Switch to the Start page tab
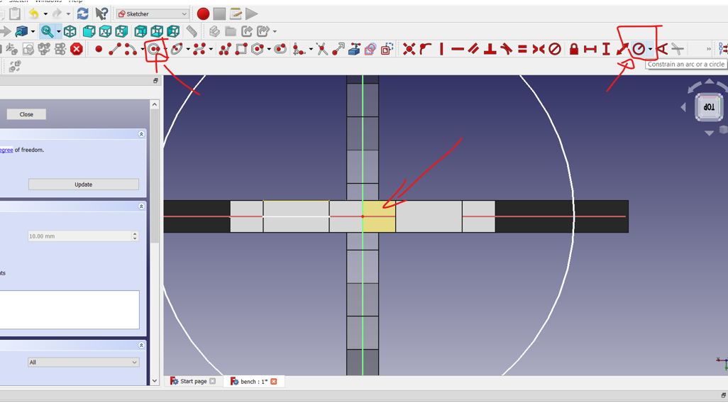Image resolution: width=728 pixels, height=403 pixels. 193,381
